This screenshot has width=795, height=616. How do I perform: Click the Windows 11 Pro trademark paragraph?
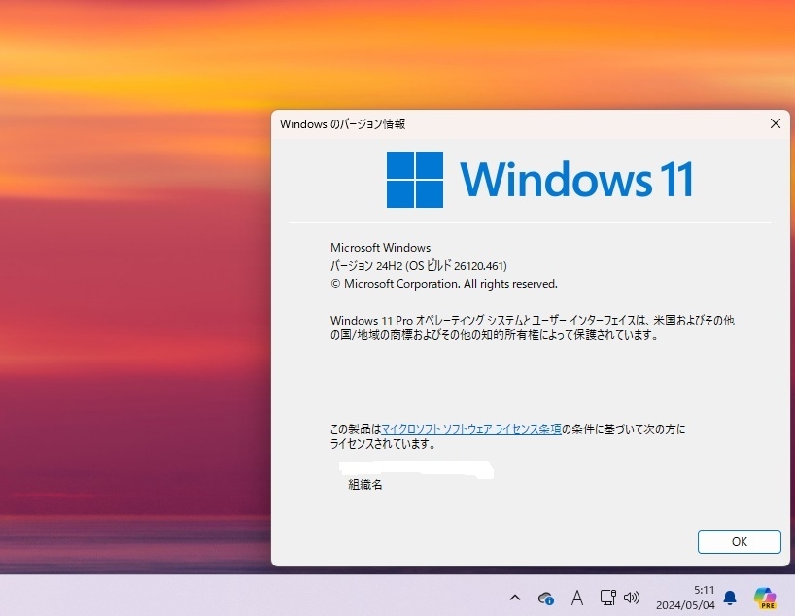click(532, 327)
